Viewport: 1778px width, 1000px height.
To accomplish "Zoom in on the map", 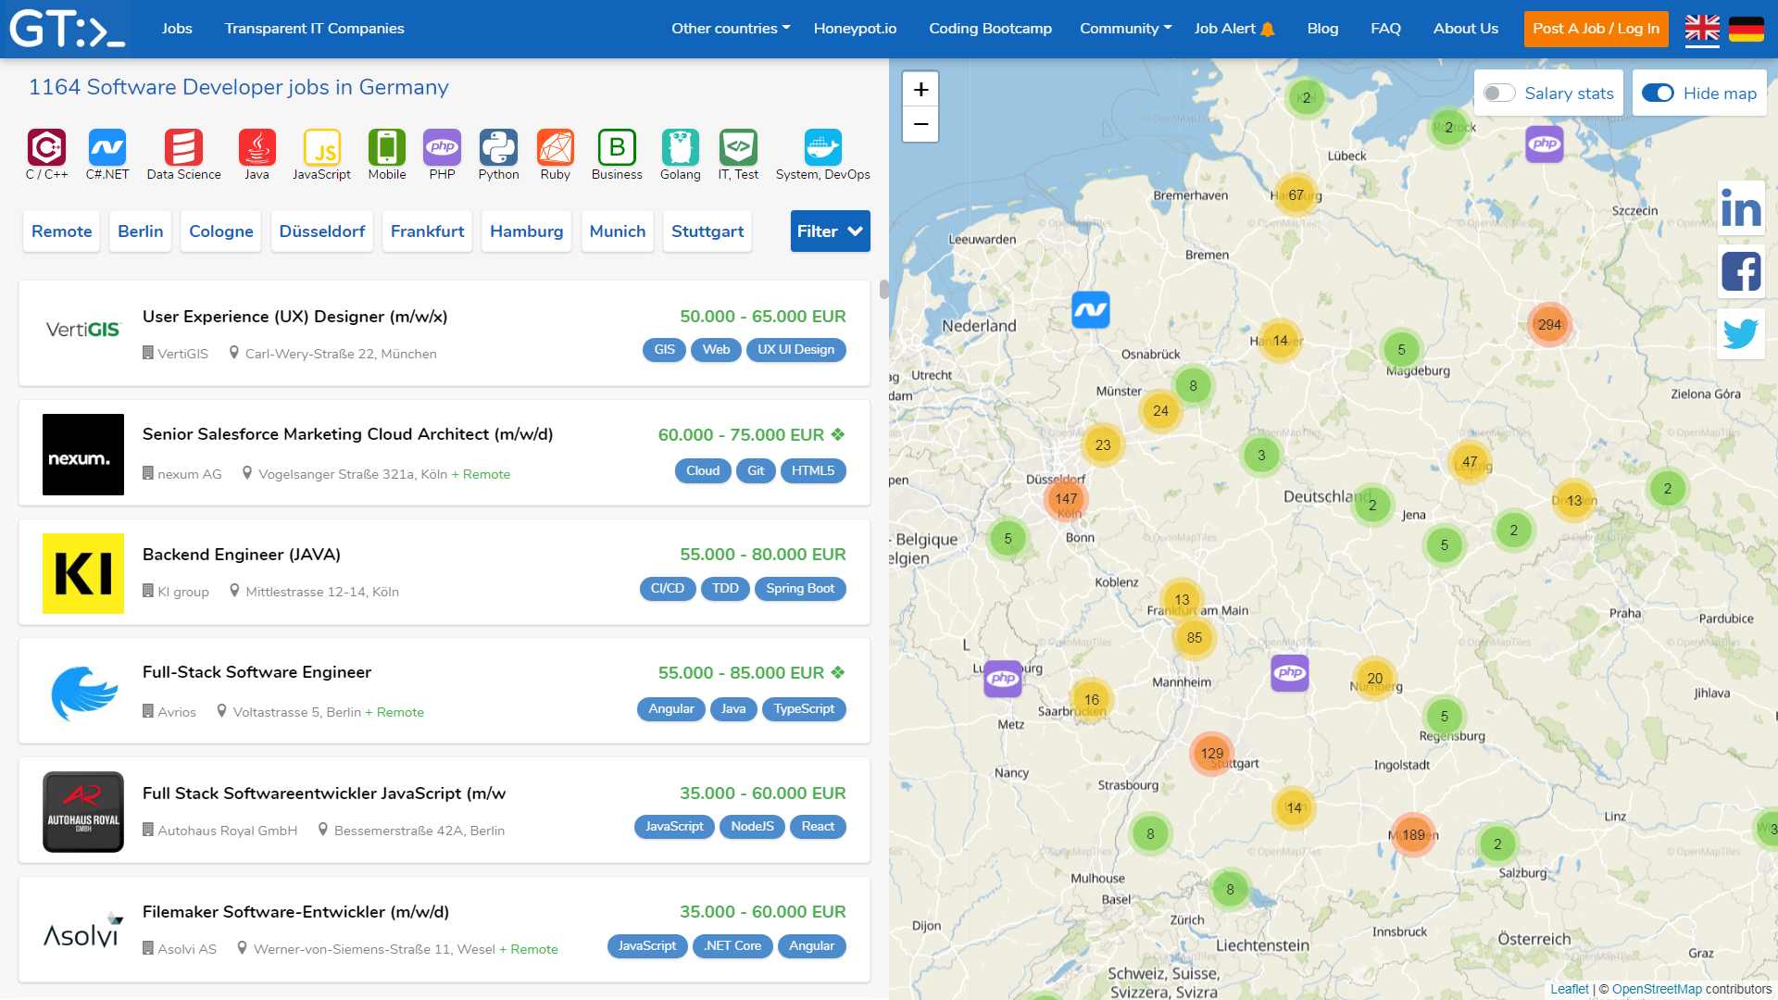I will click(x=920, y=90).
